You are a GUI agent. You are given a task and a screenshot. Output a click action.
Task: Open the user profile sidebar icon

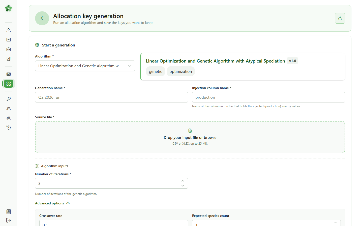pyautogui.click(x=9, y=30)
